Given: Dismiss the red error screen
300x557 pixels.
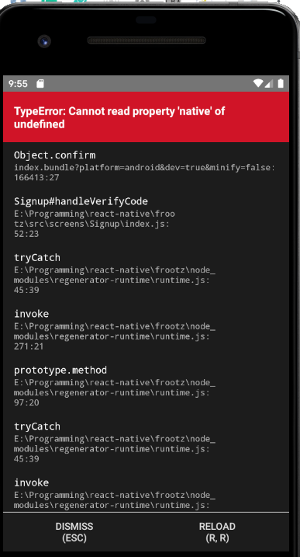Looking at the screenshot, I should (x=74, y=532).
